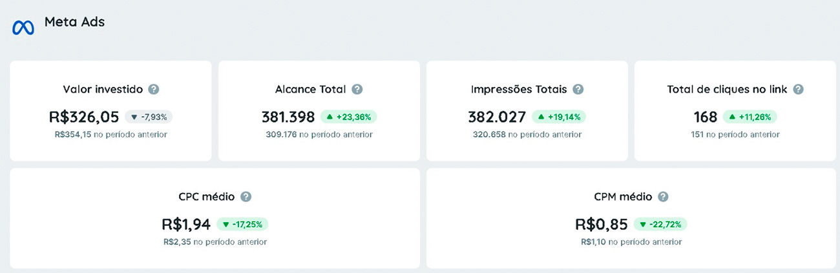
Task: Click the +23,36% green badge
Action: tap(348, 117)
